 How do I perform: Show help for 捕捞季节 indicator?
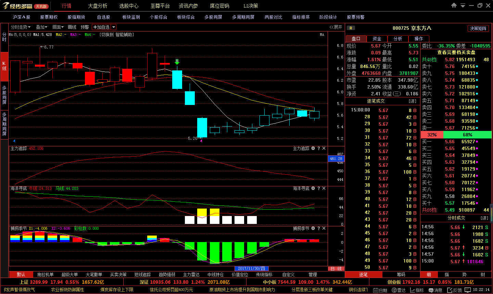pos(318,228)
